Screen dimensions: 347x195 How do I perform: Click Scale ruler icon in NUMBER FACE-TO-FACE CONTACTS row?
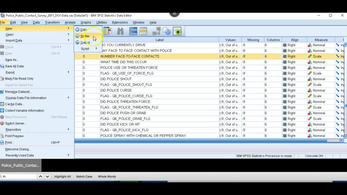pos(310,56)
